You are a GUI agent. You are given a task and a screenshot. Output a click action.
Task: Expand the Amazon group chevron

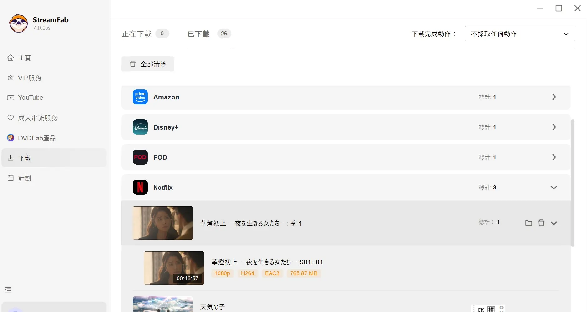(554, 97)
